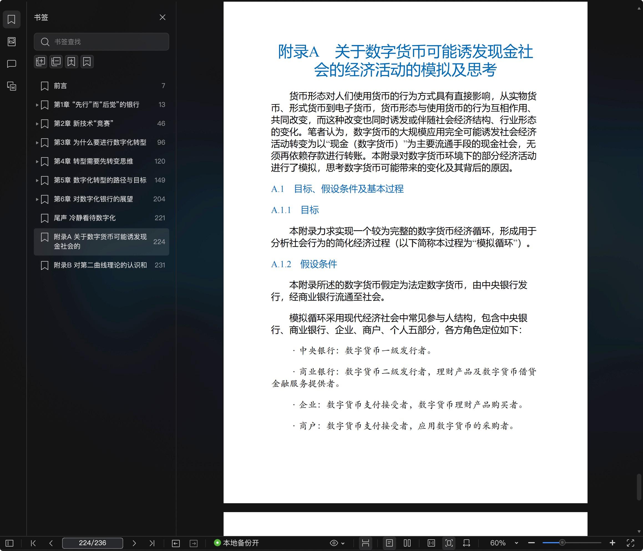
Task: Enter fullscreen mode
Action: point(630,543)
